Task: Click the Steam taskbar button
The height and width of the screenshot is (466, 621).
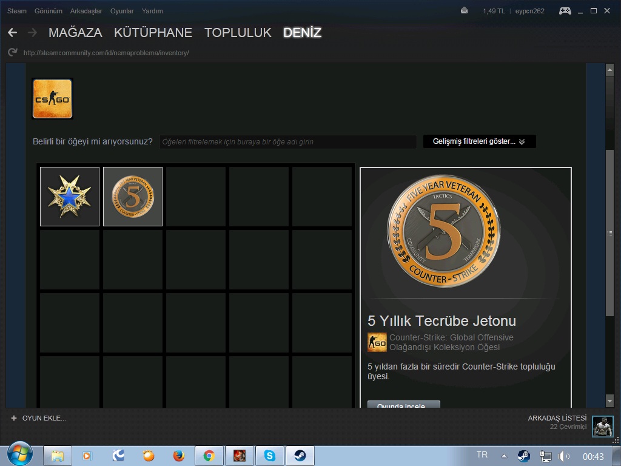Action: tap(300, 456)
